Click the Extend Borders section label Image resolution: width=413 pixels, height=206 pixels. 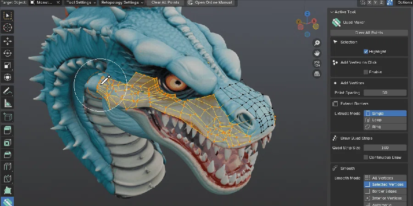tap(354, 104)
